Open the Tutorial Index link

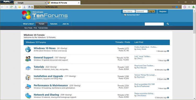(43, 28)
